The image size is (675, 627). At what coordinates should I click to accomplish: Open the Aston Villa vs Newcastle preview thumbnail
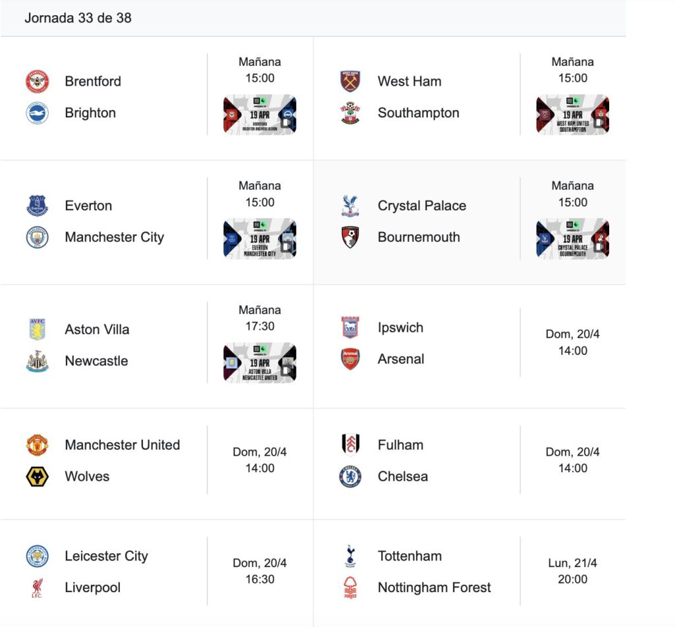coord(260,363)
